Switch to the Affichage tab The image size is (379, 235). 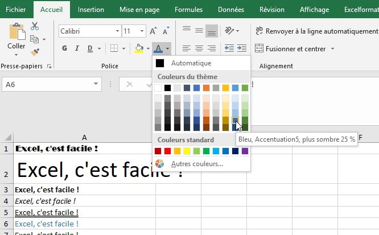(x=314, y=10)
